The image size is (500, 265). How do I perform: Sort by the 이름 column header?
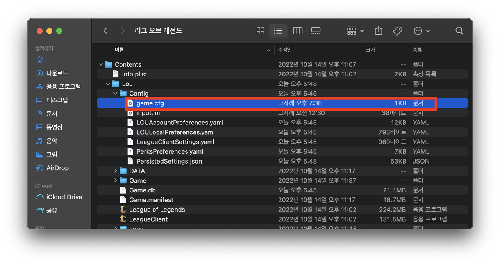[119, 50]
